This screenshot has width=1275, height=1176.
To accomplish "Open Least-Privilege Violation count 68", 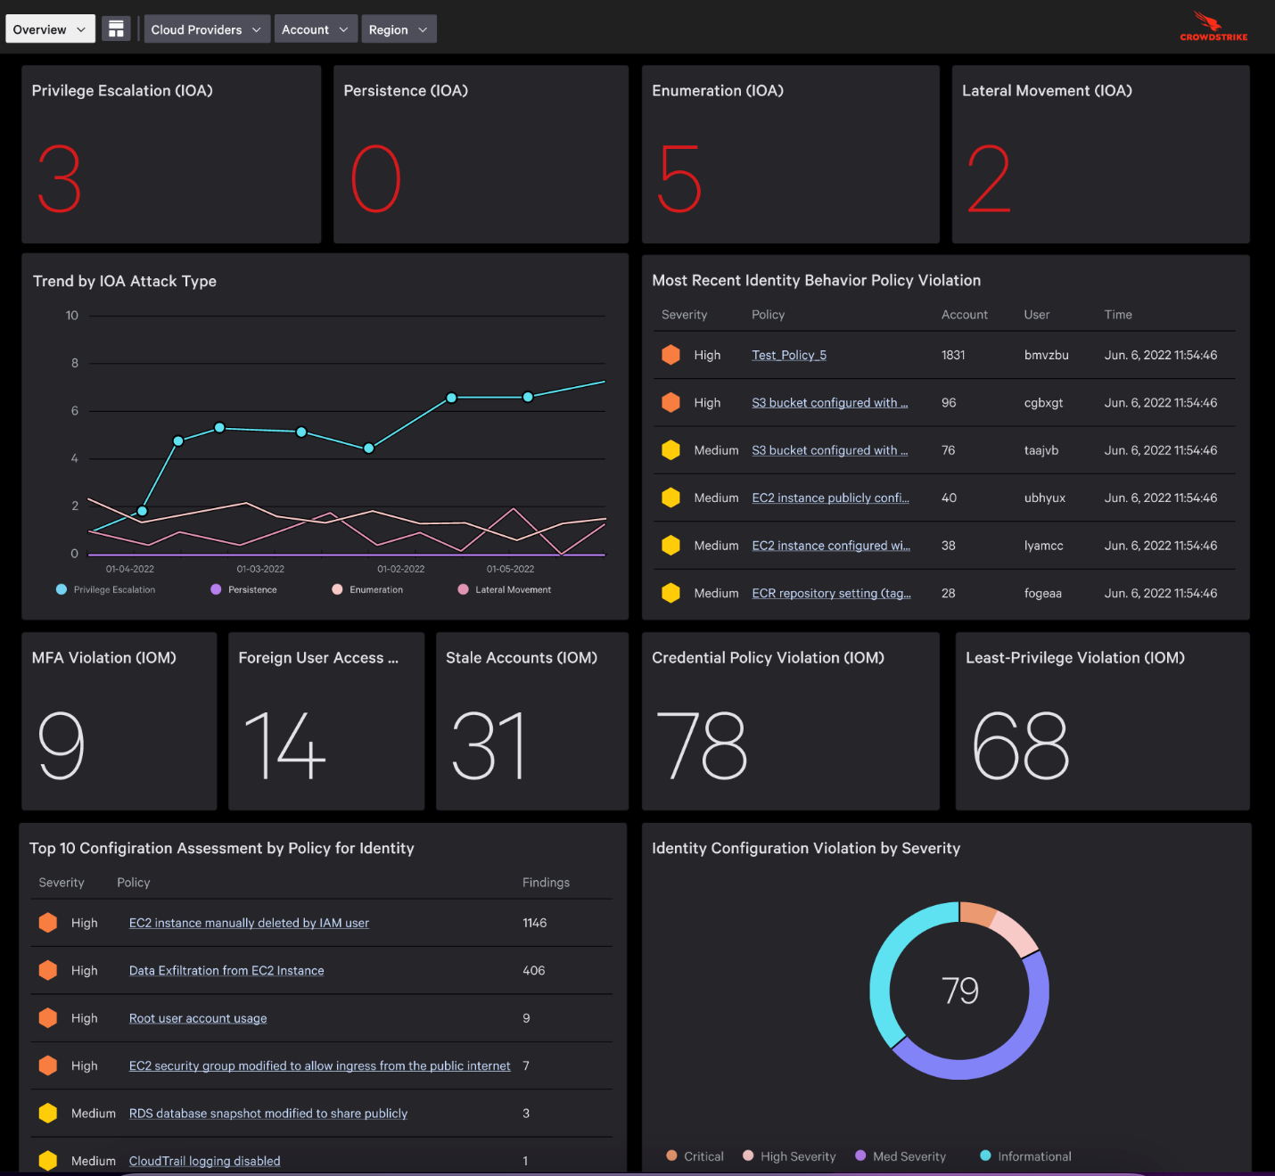I will click(x=1021, y=745).
